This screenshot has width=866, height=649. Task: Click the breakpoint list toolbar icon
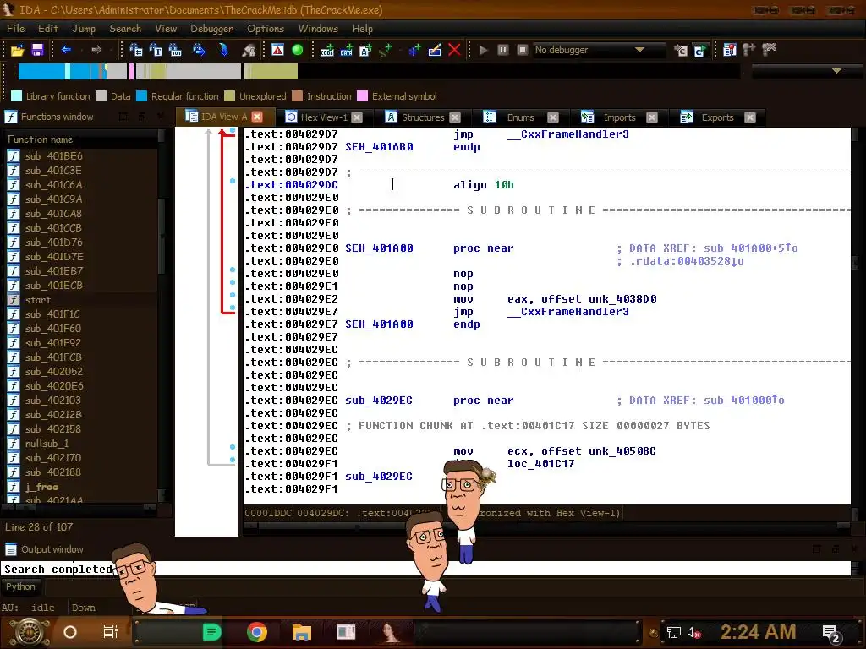coord(730,50)
